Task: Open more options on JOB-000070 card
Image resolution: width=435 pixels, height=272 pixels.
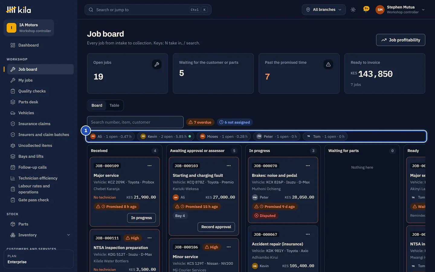Action: click(x=308, y=166)
